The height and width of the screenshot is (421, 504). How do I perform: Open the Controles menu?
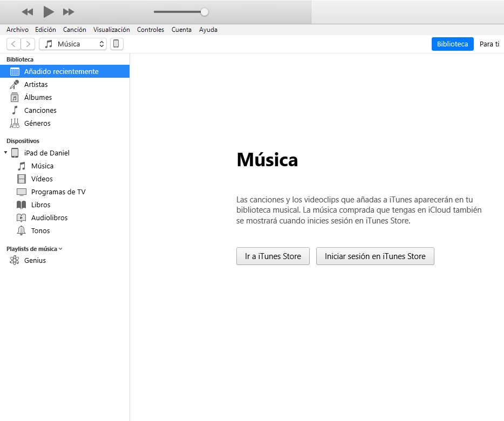pos(151,30)
